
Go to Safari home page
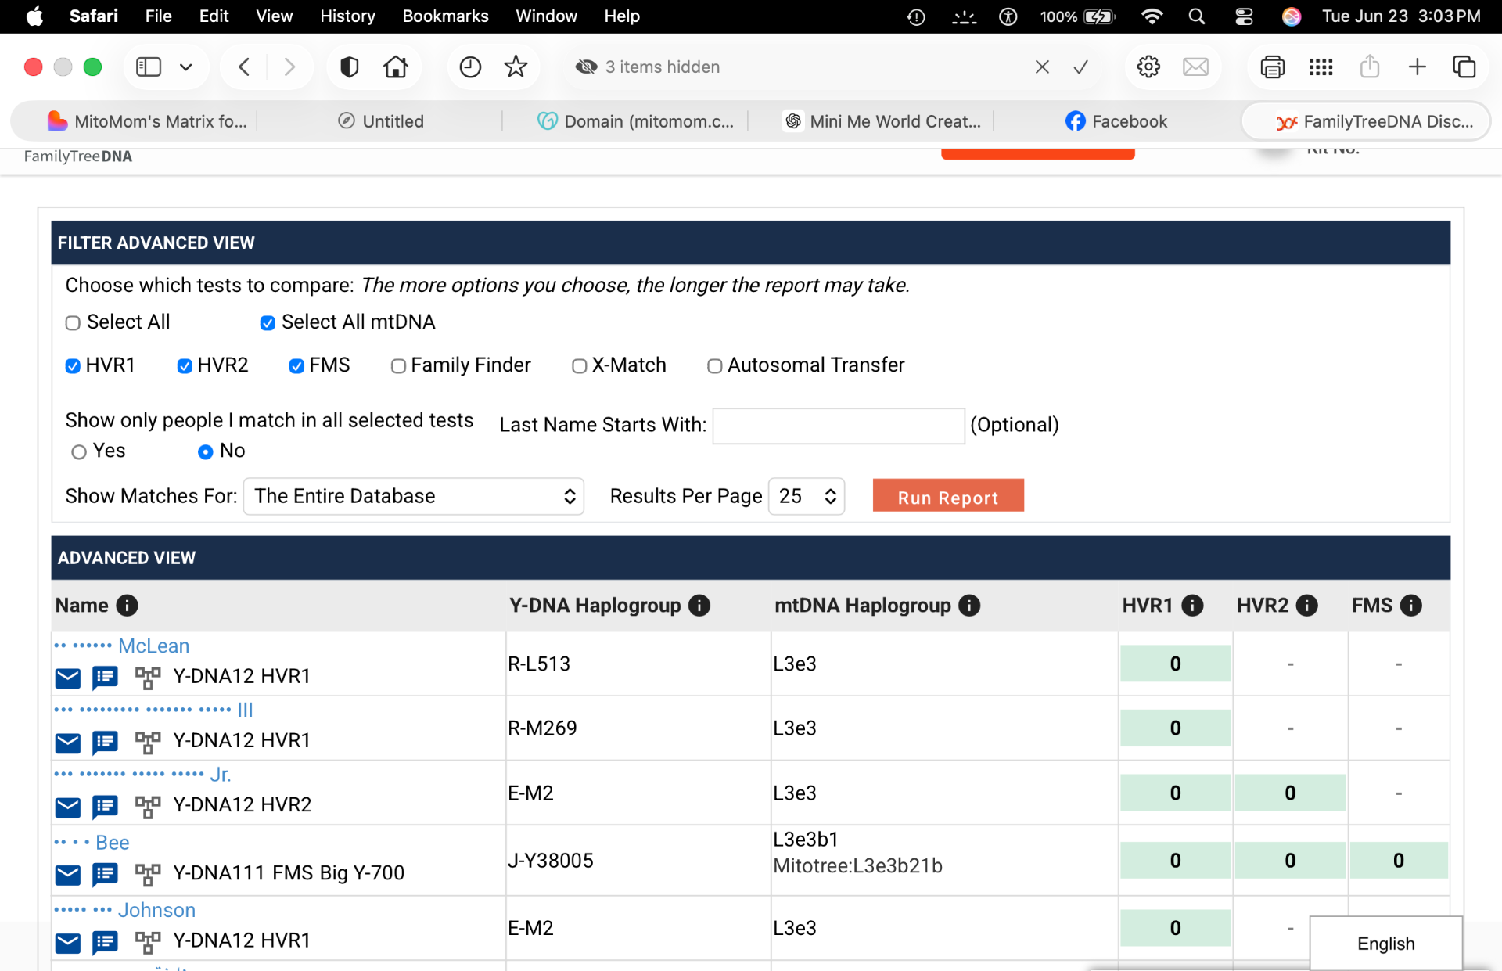pyautogui.click(x=396, y=67)
